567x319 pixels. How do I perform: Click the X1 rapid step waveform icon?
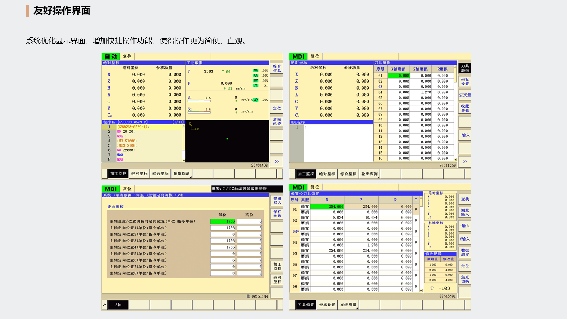click(256, 86)
